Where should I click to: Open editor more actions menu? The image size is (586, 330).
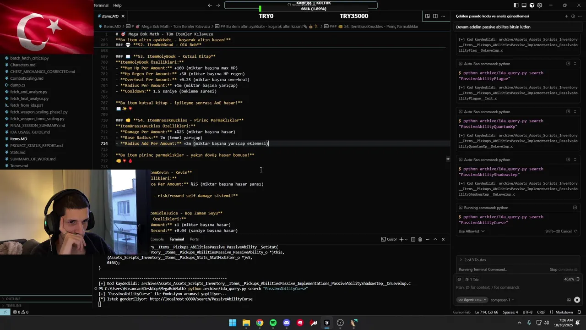pos(443,16)
